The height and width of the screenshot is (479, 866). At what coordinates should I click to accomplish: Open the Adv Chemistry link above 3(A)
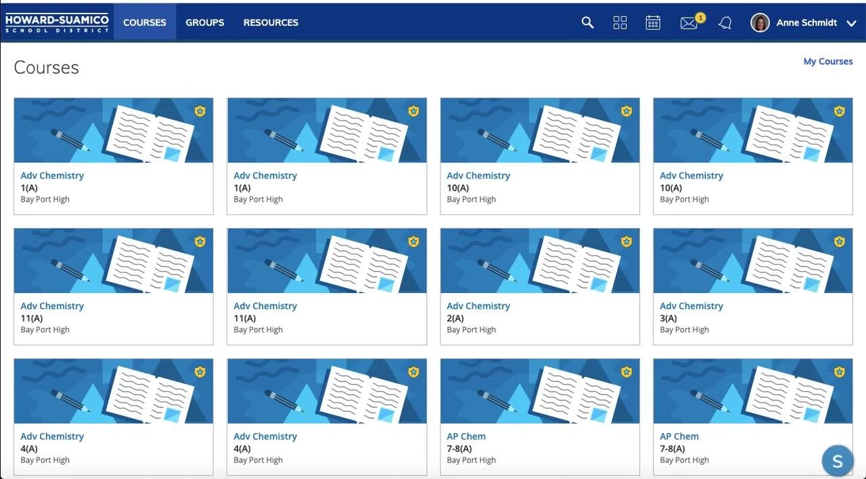point(691,306)
